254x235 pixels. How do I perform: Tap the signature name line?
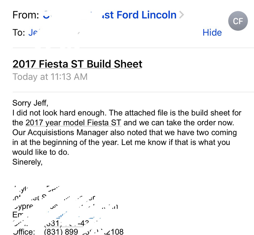37,189
